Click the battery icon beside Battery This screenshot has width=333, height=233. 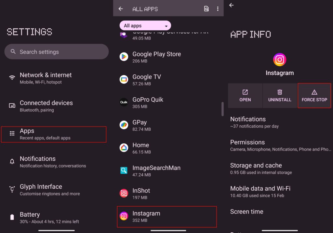[12, 217]
